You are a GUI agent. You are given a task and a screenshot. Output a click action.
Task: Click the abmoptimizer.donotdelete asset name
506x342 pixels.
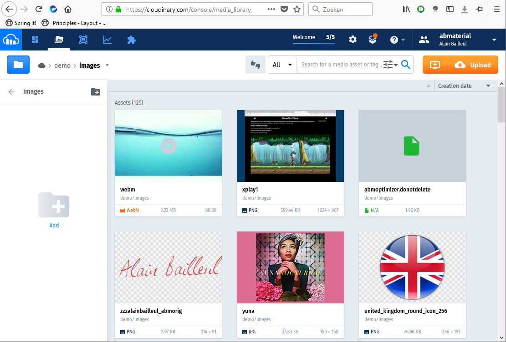point(397,190)
